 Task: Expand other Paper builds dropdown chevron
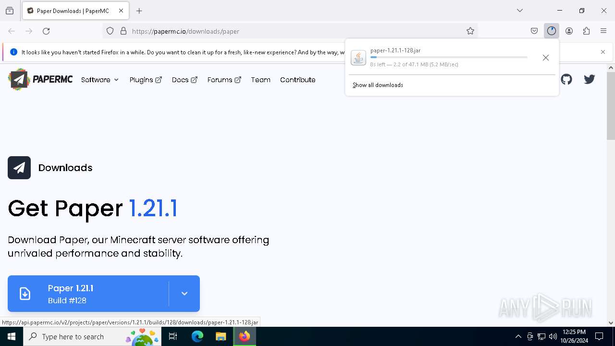click(184, 294)
